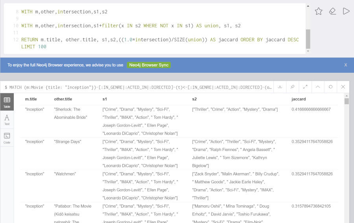This screenshot has width=354, height=223.
Task: Click LIMIT 100 in the query editor
Action: pos(34,47)
